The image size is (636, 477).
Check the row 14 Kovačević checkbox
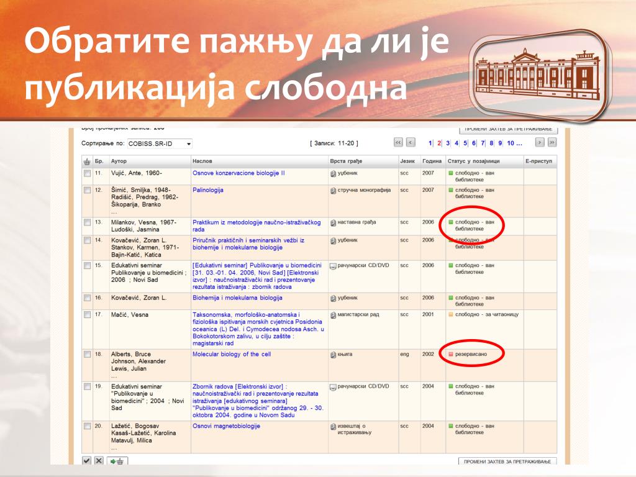87,240
